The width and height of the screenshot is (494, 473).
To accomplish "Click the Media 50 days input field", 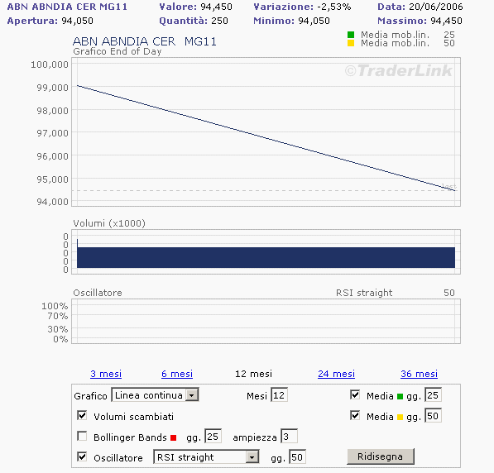I will 433,416.
